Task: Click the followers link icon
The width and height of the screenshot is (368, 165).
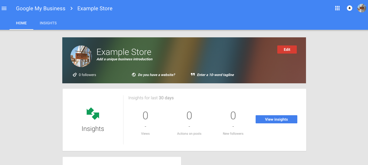Action: (x=75, y=75)
